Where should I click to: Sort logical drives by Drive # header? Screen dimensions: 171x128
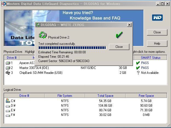point(24,96)
